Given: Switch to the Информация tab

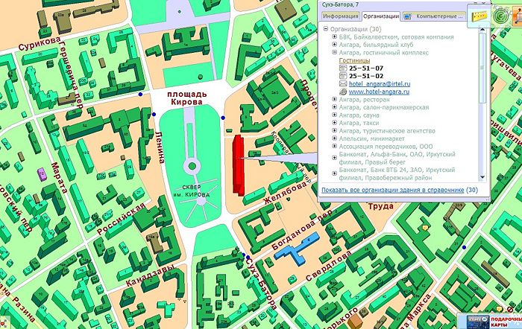Looking at the screenshot, I should coord(340,16).
